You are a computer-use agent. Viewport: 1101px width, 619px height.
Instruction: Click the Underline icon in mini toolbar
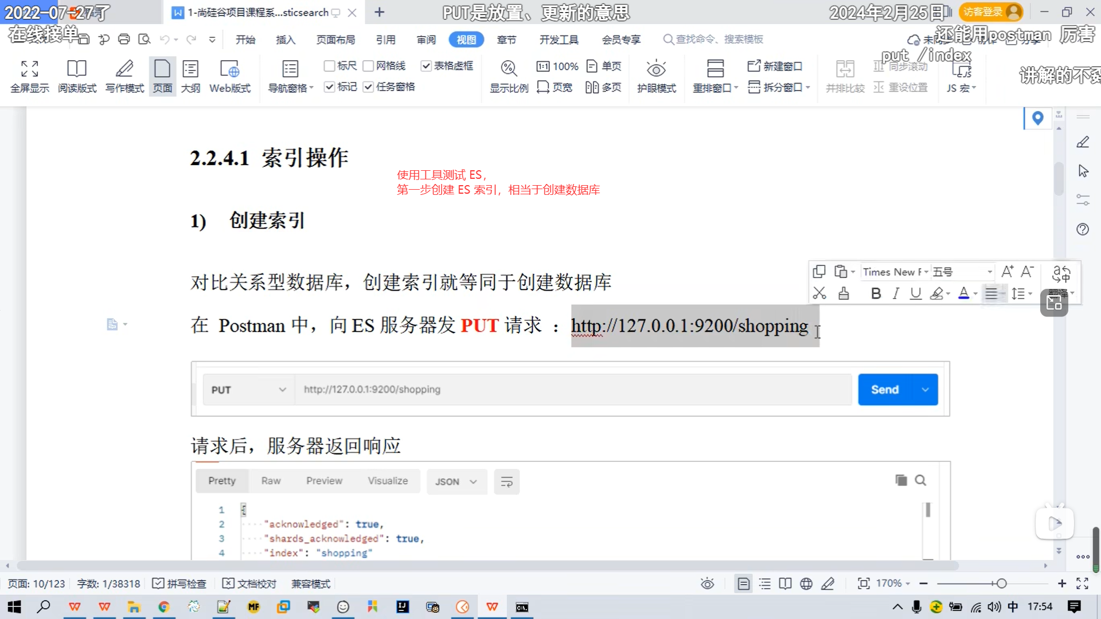(x=915, y=293)
